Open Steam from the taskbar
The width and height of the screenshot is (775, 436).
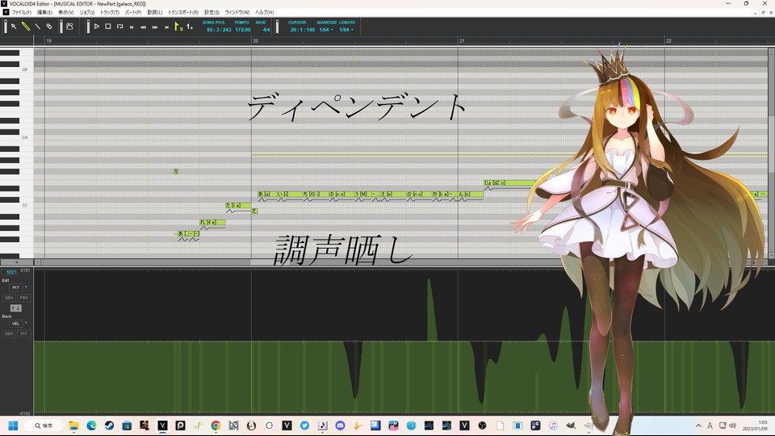pyautogui.click(x=109, y=426)
